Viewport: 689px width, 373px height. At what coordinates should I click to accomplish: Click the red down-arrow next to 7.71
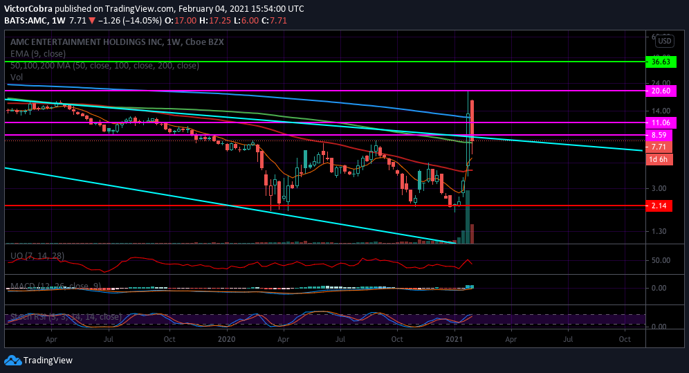(x=92, y=21)
